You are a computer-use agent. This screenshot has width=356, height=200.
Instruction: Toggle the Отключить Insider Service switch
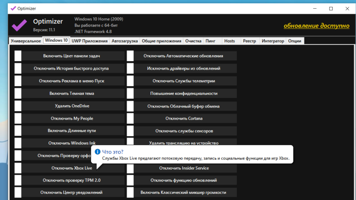[x=130, y=168]
